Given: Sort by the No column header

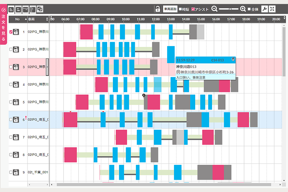Looking at the screenshot, I should [18, 19].
